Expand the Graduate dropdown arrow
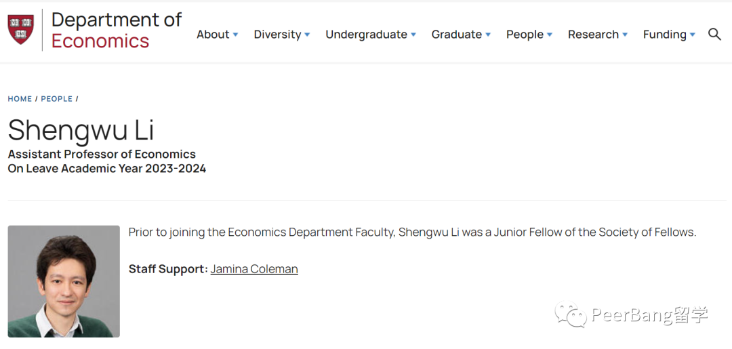This screenshot has height=349, width=732. (488, 35)
